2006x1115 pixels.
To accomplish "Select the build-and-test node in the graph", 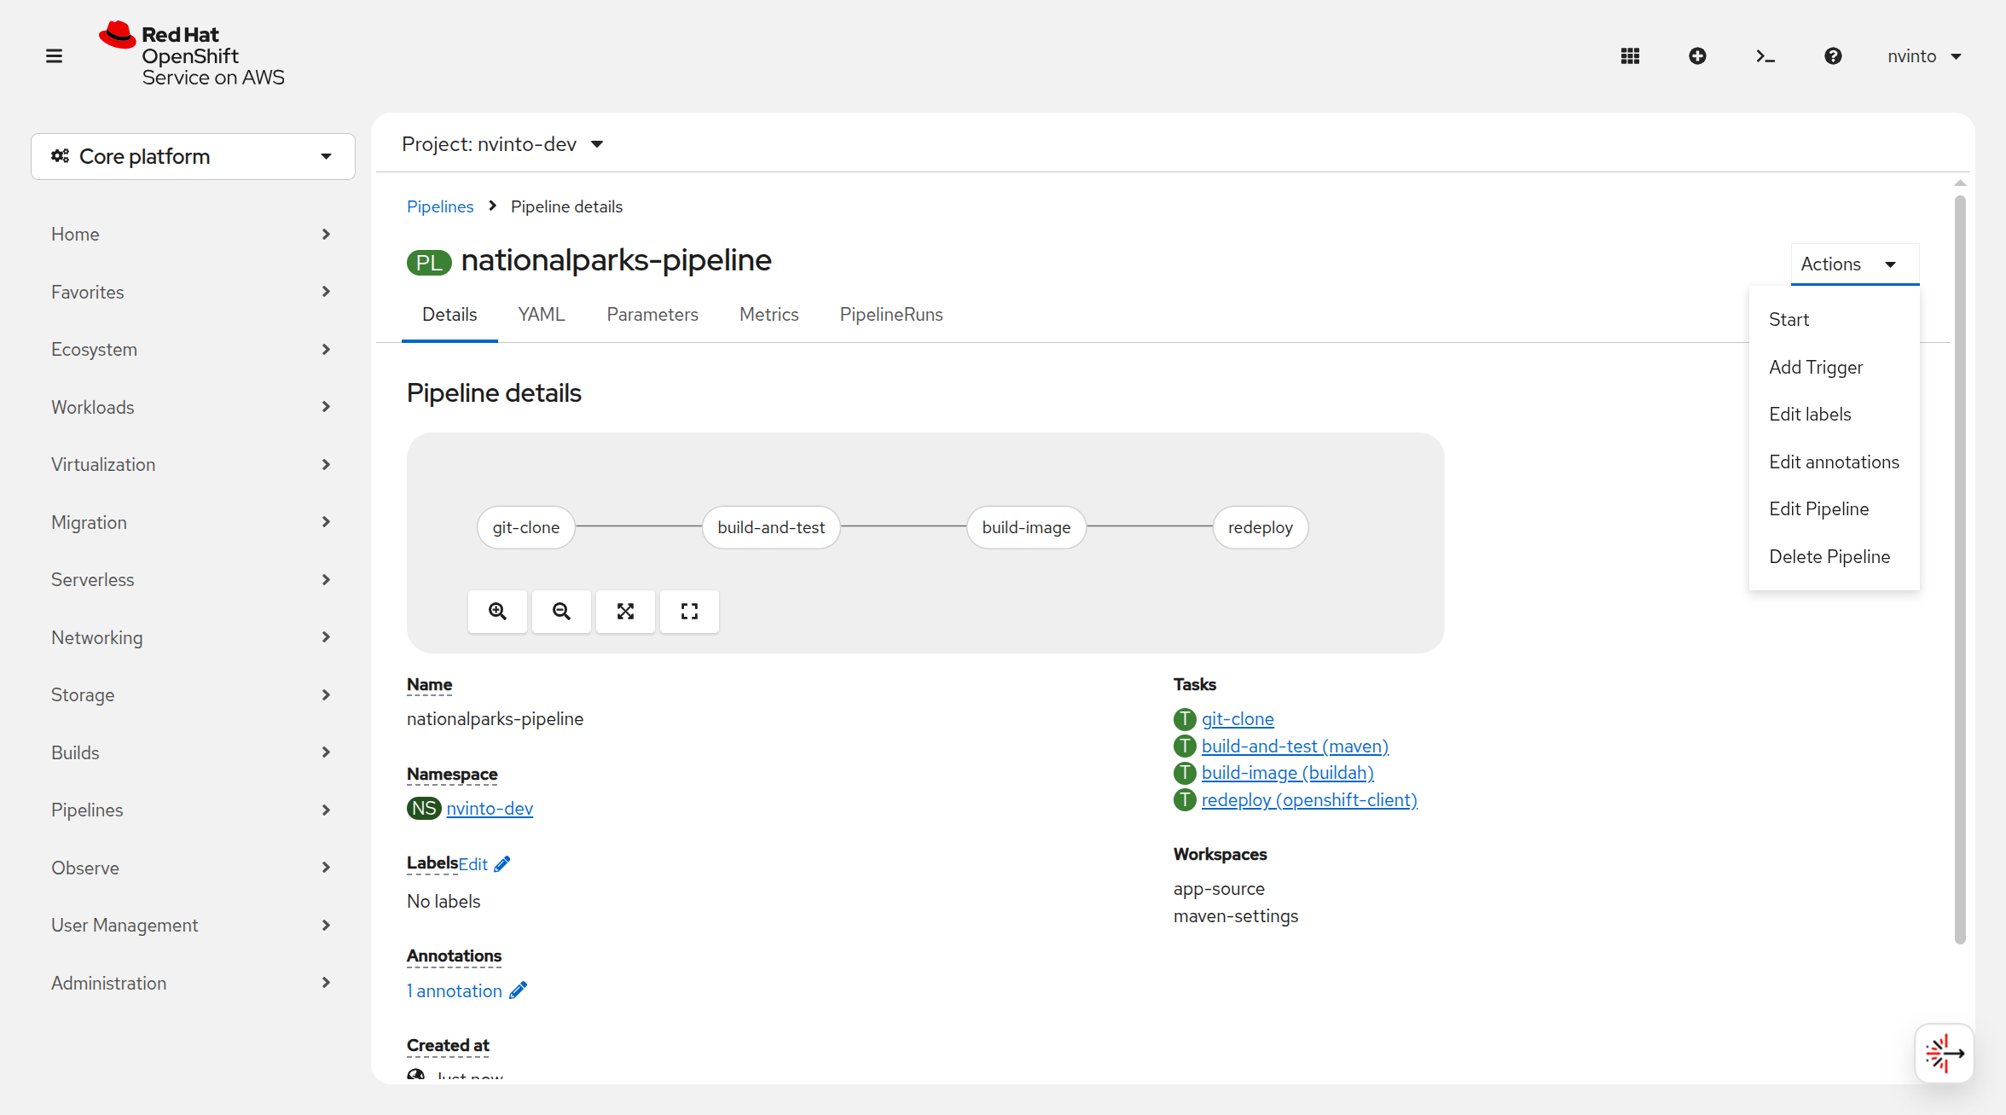I will click(x=771, y=527).
